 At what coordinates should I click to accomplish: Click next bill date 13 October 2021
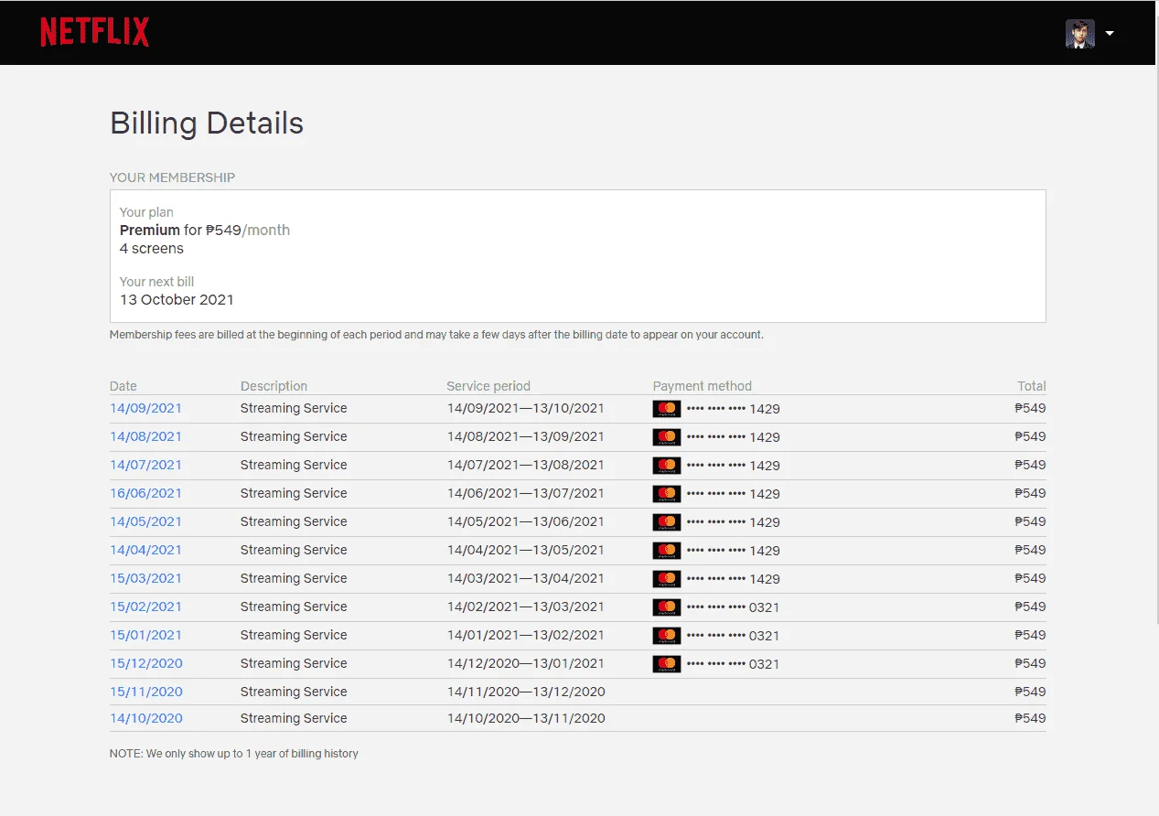coord(177,300)
